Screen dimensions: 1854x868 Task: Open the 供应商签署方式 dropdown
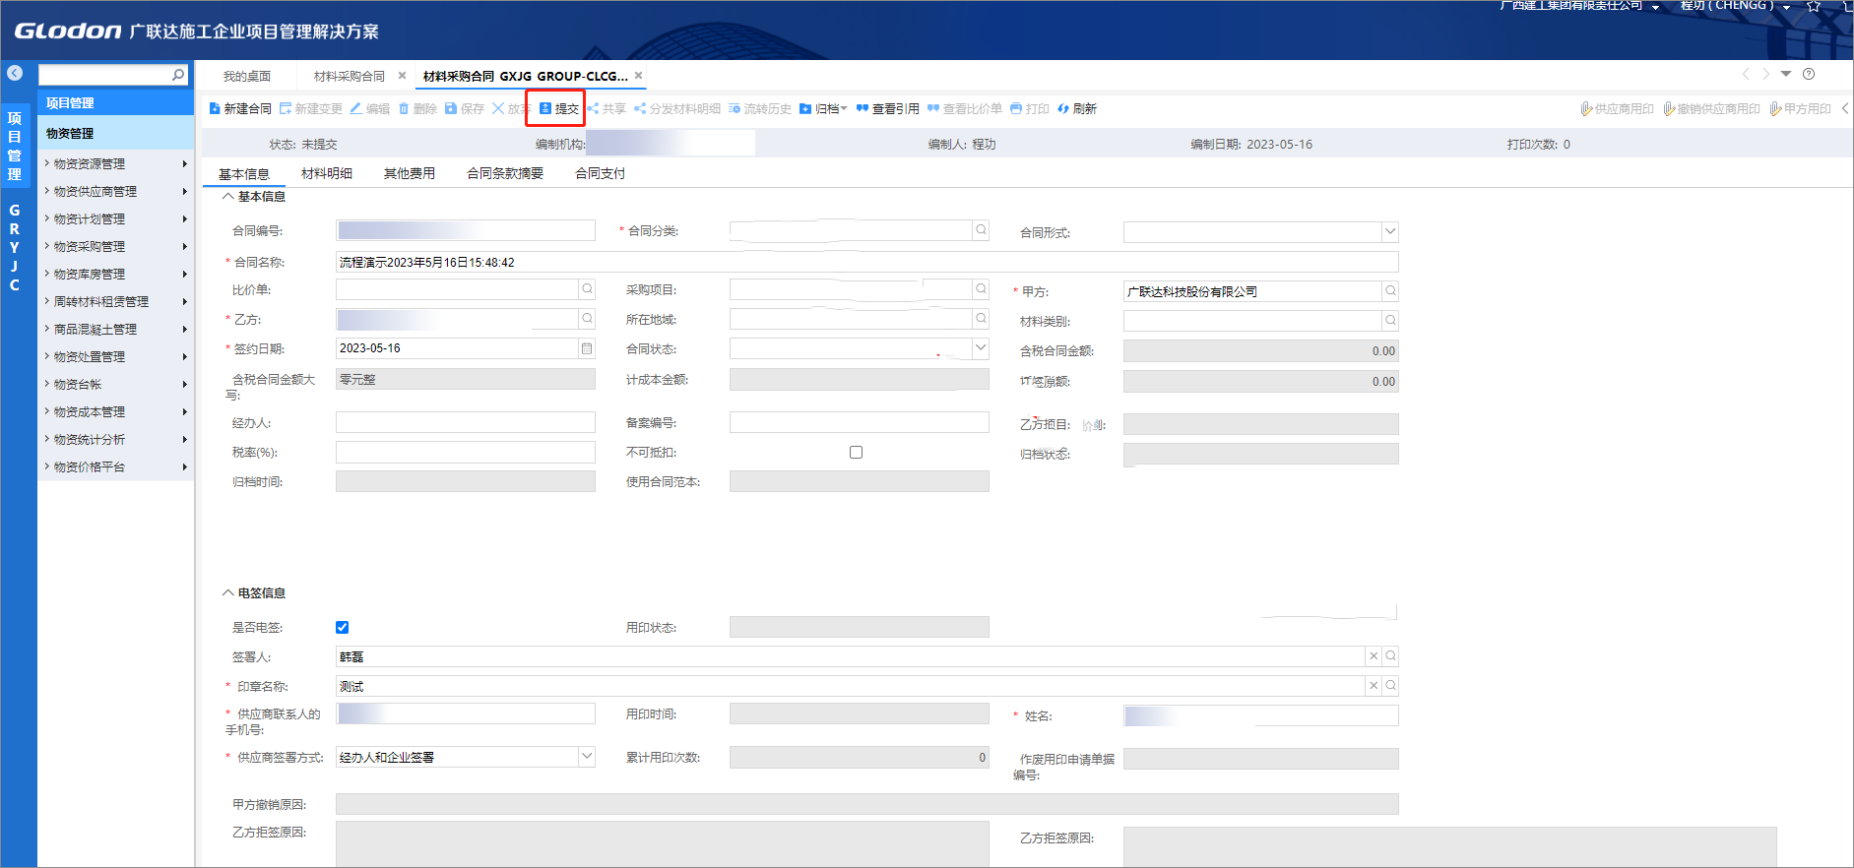pyautogui.click(x=587, y=757)
